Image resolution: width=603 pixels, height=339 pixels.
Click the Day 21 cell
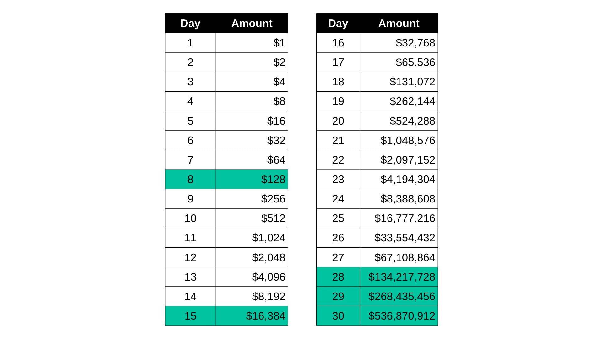coord(338,140)
